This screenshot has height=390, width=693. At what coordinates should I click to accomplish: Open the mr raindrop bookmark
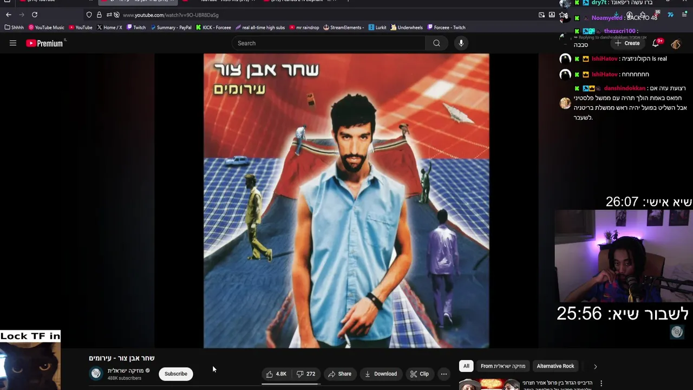coord(304,28)
